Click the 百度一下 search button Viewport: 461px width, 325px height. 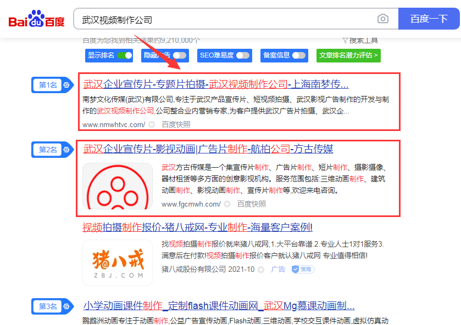coord(429,19)
